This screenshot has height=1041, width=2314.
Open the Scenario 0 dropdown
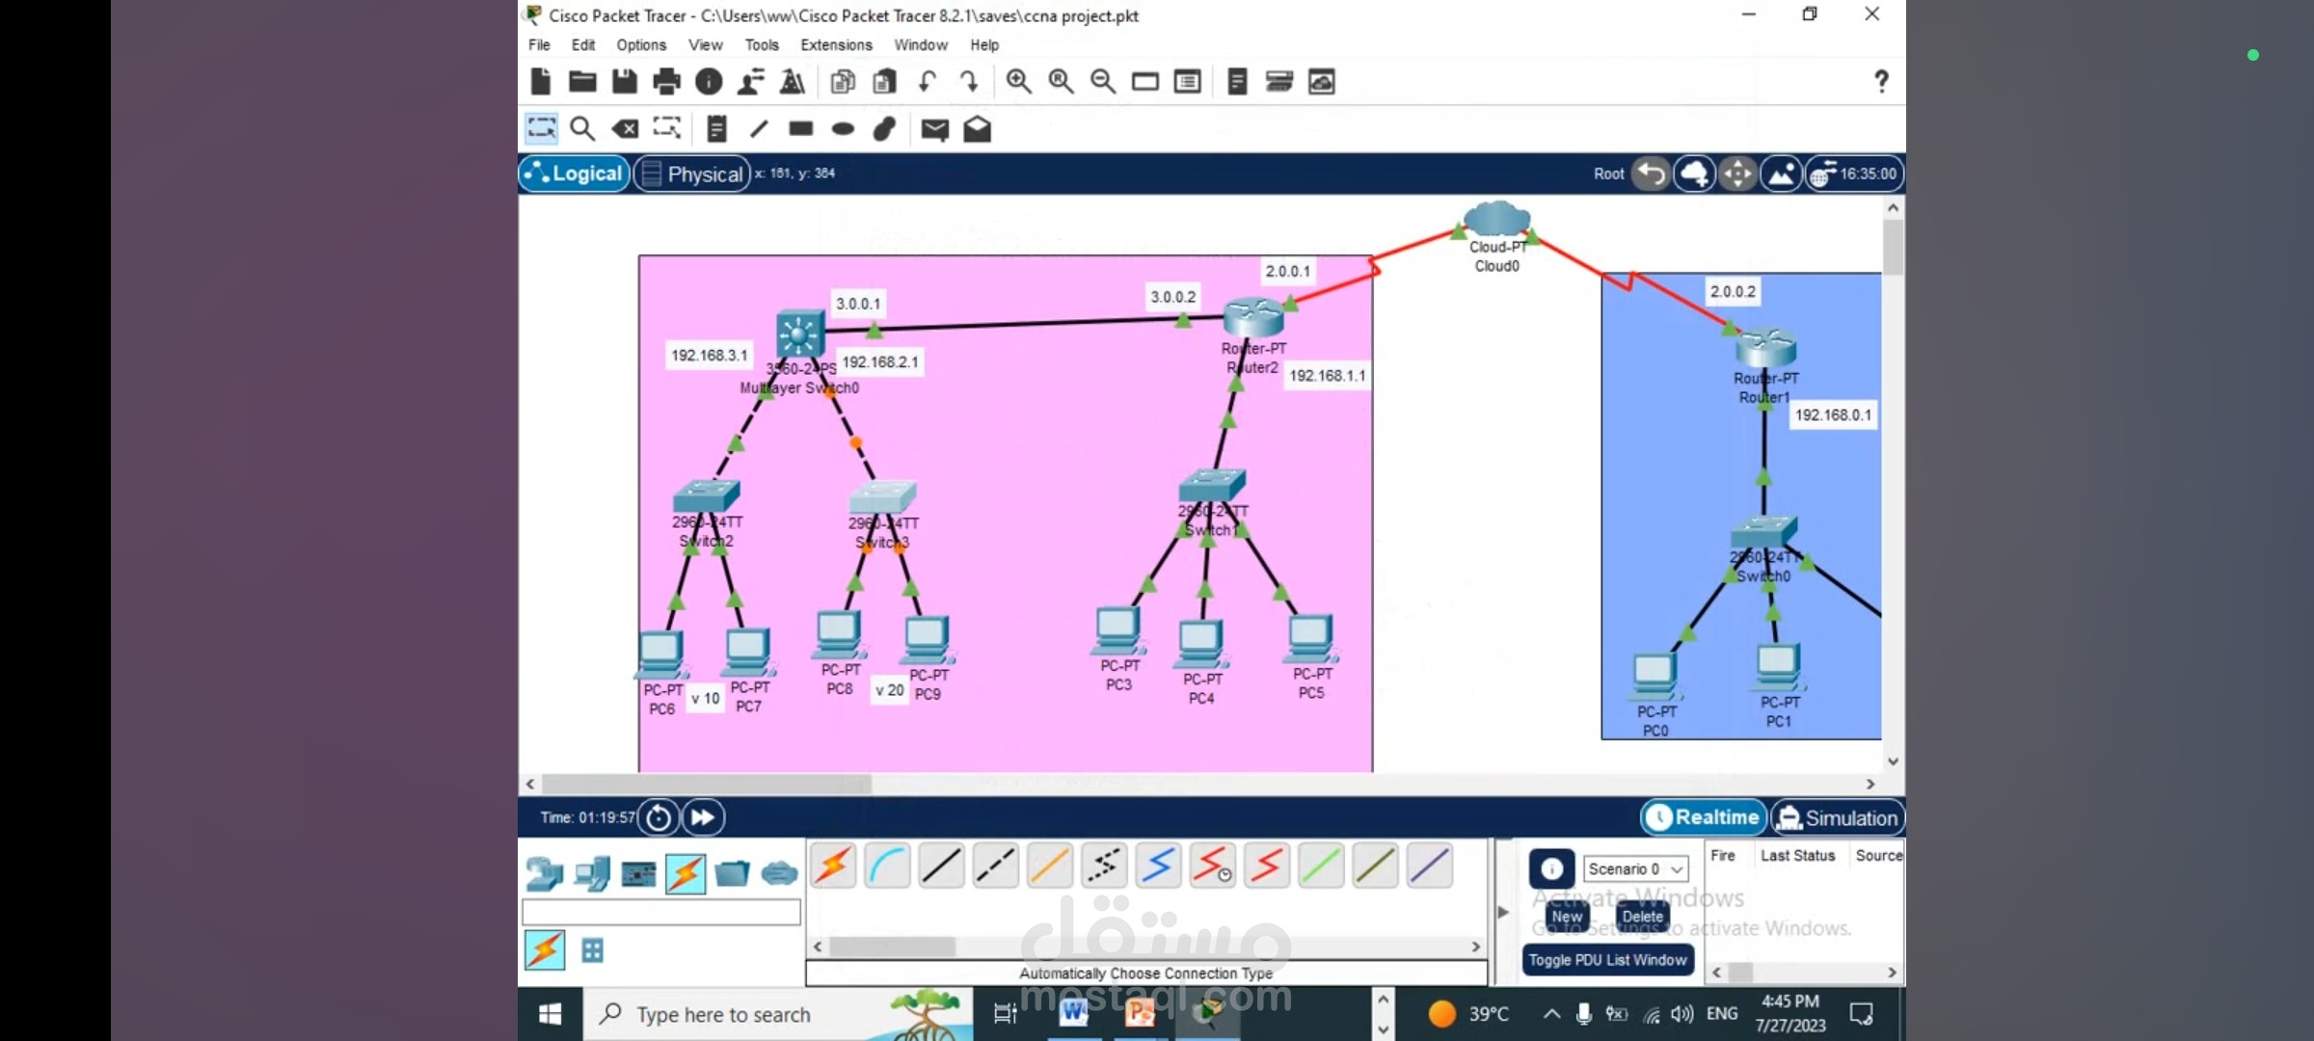(x=1636, y=868)
